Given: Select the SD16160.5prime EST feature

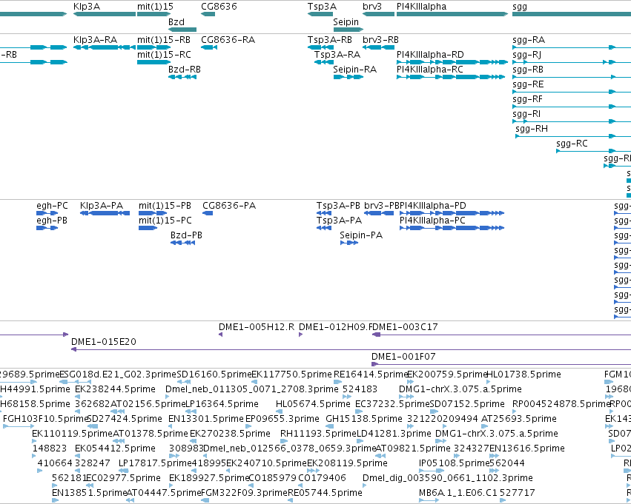Looking at the screenshot, I should click(x=183, y=382).
